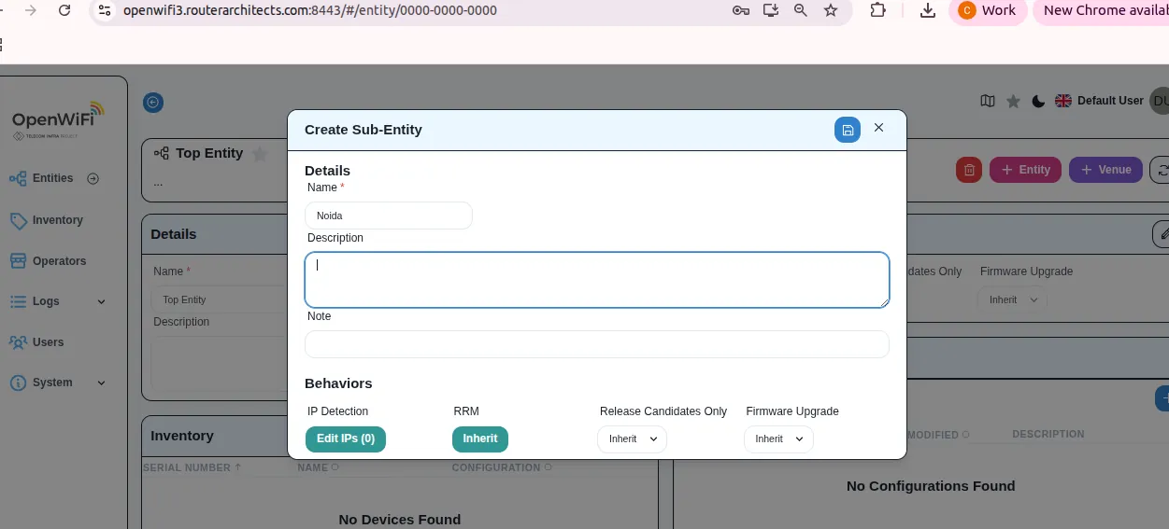The height and width of the screenshot is (529, 1169).
Task: Focus the Description text area in dialog
Action: coord(597,279)
